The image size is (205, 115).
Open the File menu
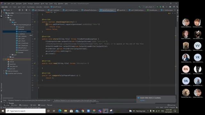tap(5, 4)
